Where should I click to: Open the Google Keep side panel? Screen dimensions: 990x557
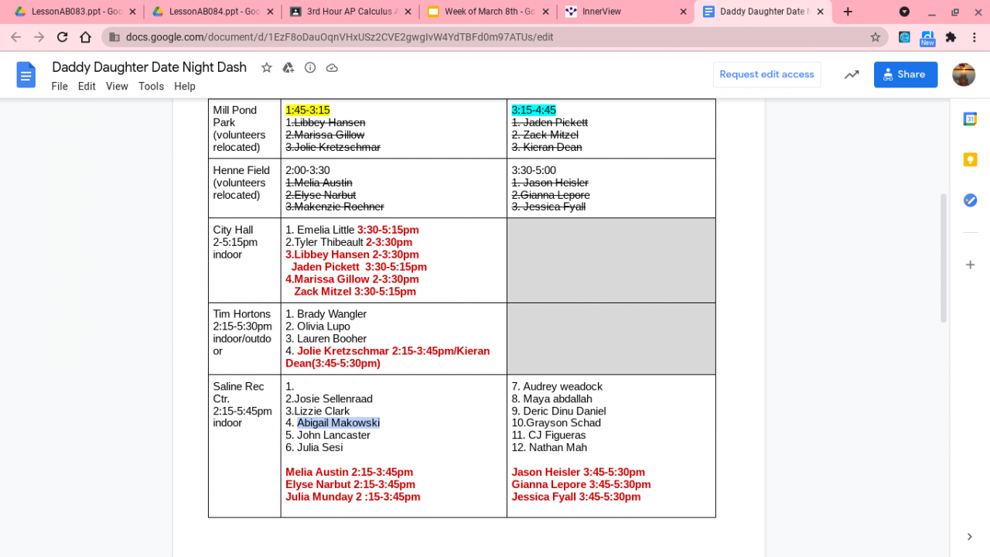(x=970, y=159)
